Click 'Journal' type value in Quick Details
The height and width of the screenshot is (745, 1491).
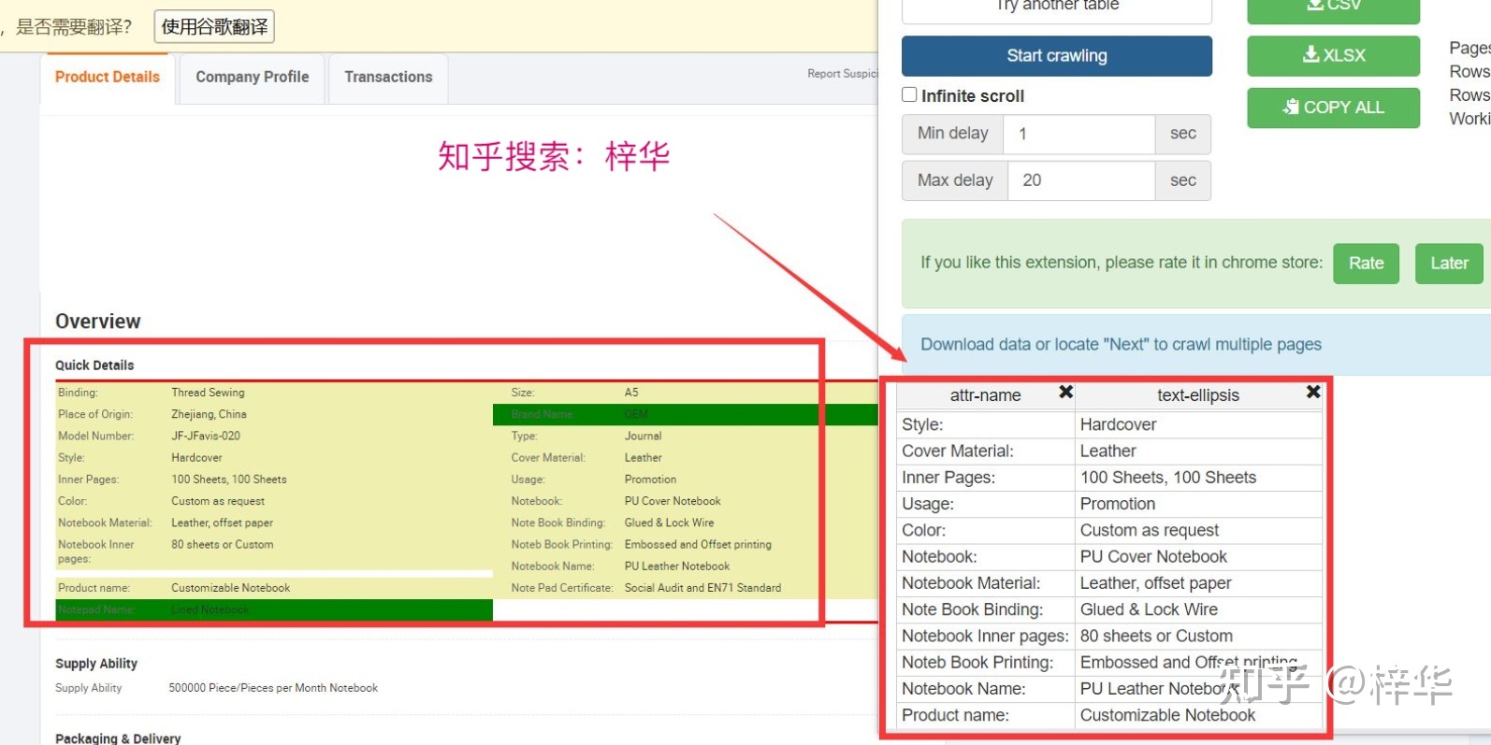point(643,436)
